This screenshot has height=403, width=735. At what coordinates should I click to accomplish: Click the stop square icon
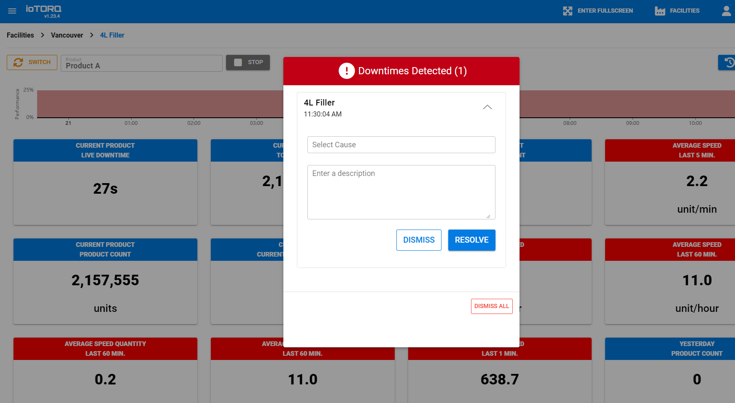[238, 62]
